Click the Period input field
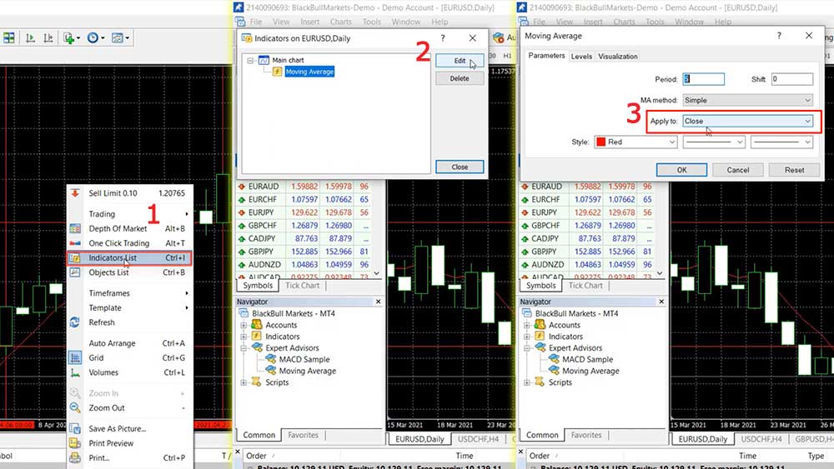This screenshot has height=469, width=834. tap(703, 79)
